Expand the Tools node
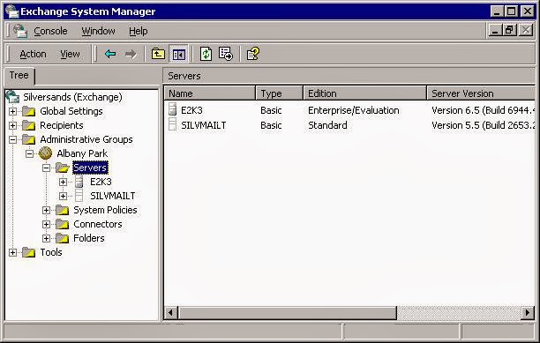Image resolution: width=540 pixels, height=343 pixels. pyautogui.click(x=12, y=252)
